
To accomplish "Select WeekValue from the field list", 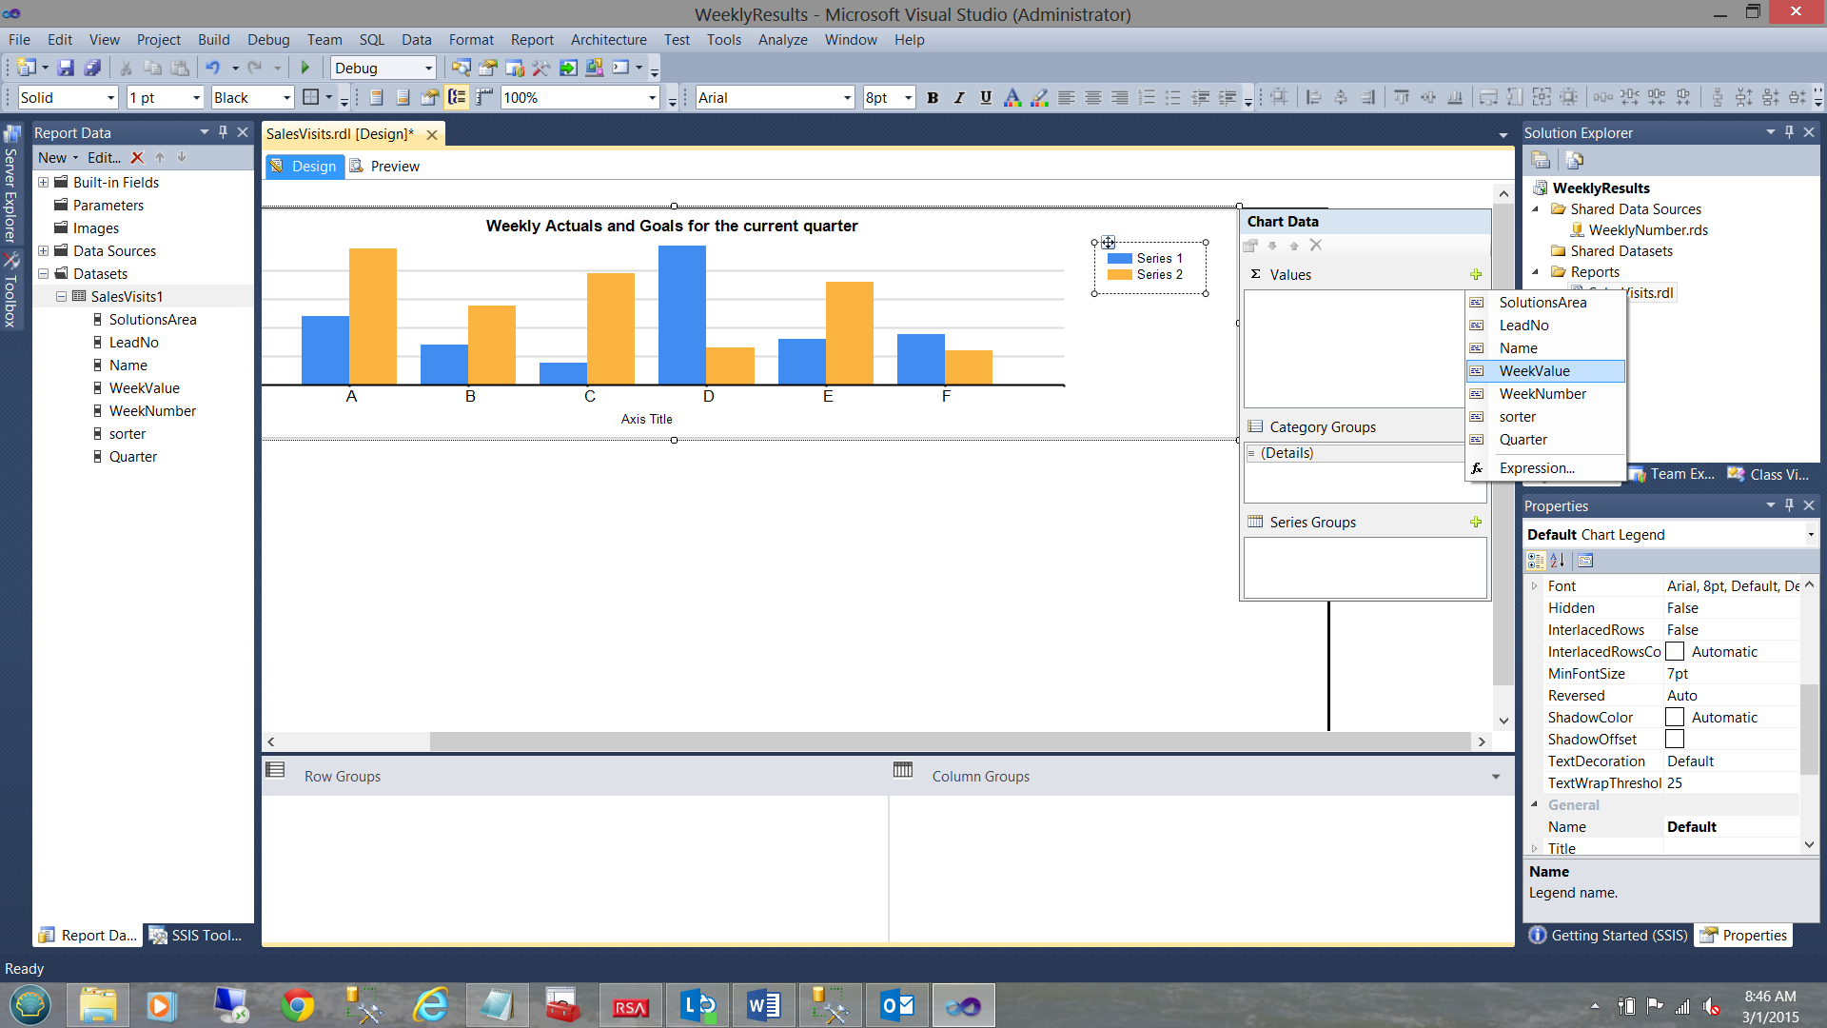I will [x=1534, y=371].
